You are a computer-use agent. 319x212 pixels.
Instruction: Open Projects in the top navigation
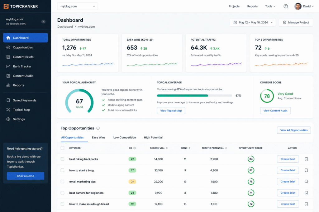coord(234,6)
